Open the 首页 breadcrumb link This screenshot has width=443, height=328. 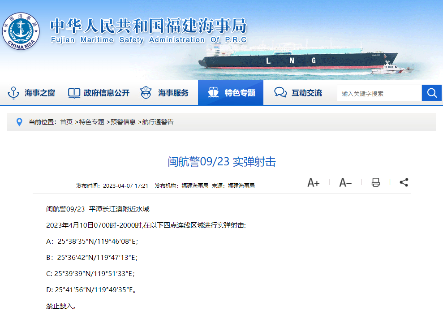[65, 121]
